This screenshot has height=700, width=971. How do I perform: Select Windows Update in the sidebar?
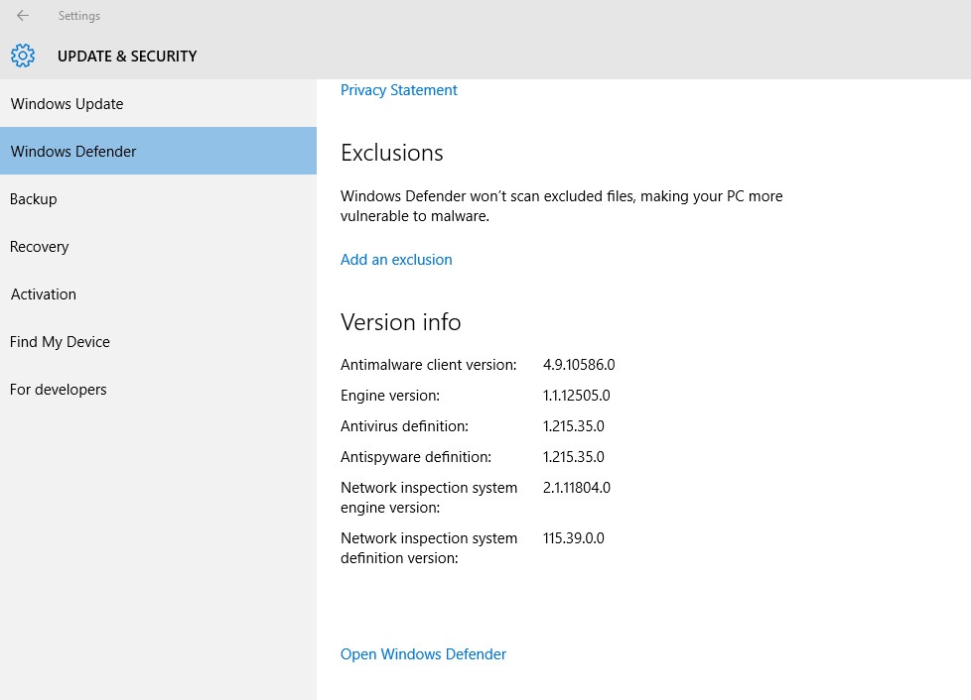[67, 103]
